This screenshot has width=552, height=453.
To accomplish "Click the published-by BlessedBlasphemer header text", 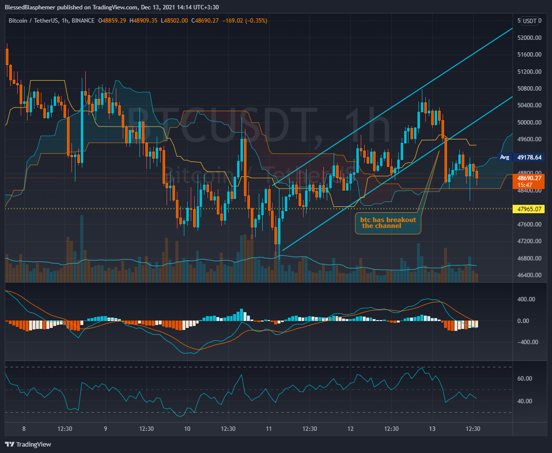I will click(x=111, y=7).
